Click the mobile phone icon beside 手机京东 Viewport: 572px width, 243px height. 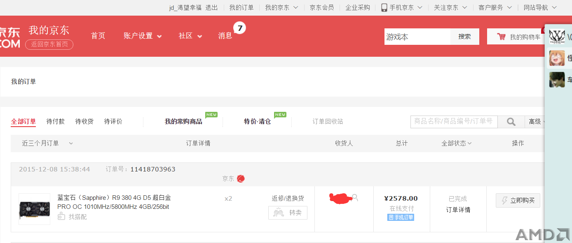click(x=384, y=7)
